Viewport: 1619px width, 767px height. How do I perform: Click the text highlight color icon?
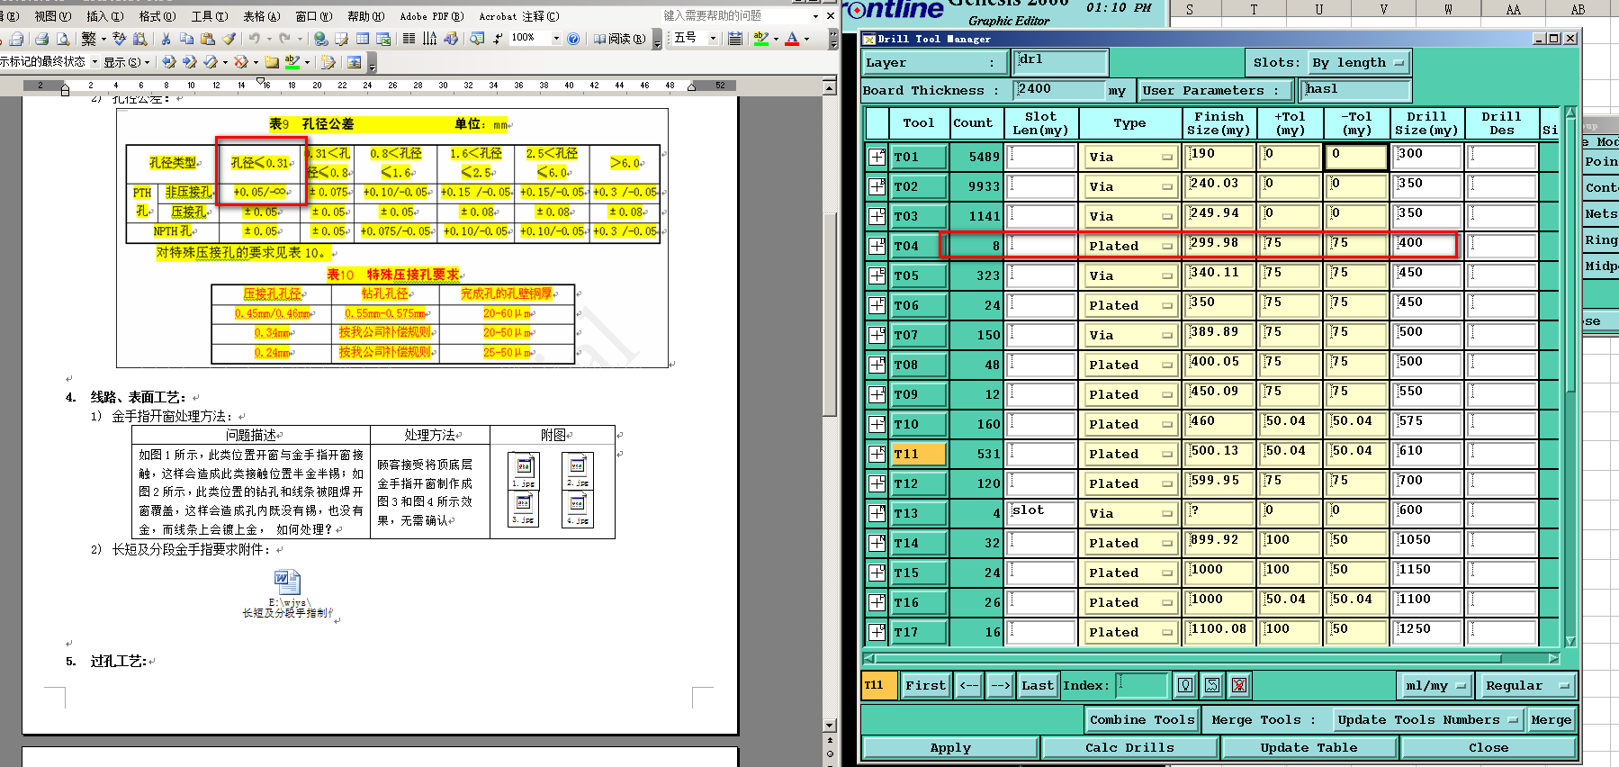(x=761, y=39)
